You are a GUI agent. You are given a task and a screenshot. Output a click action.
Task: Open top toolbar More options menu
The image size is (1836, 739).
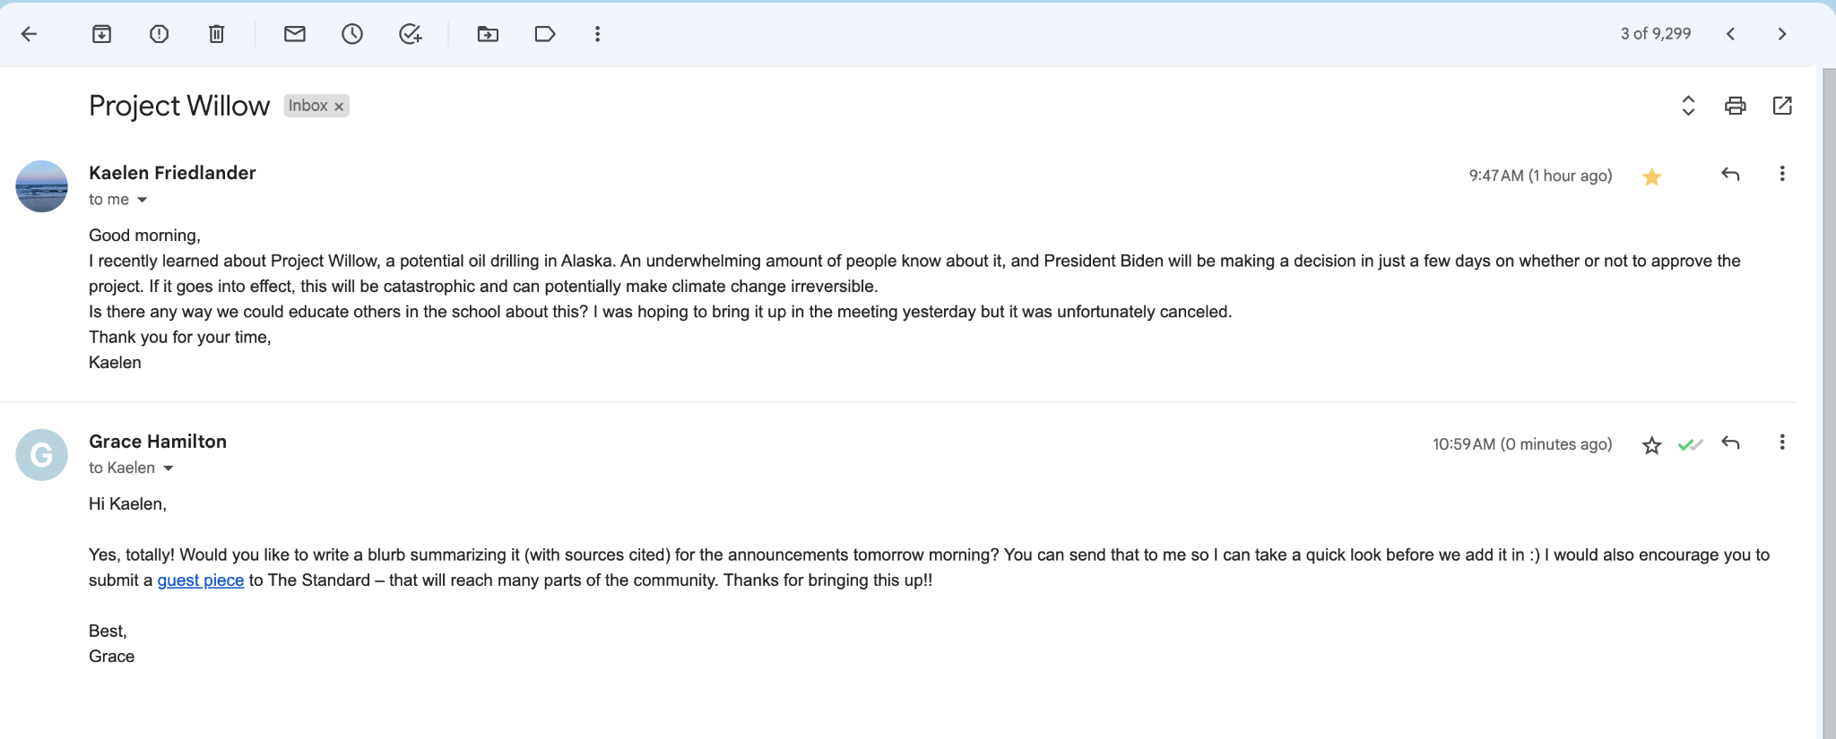tap(597, 34)
